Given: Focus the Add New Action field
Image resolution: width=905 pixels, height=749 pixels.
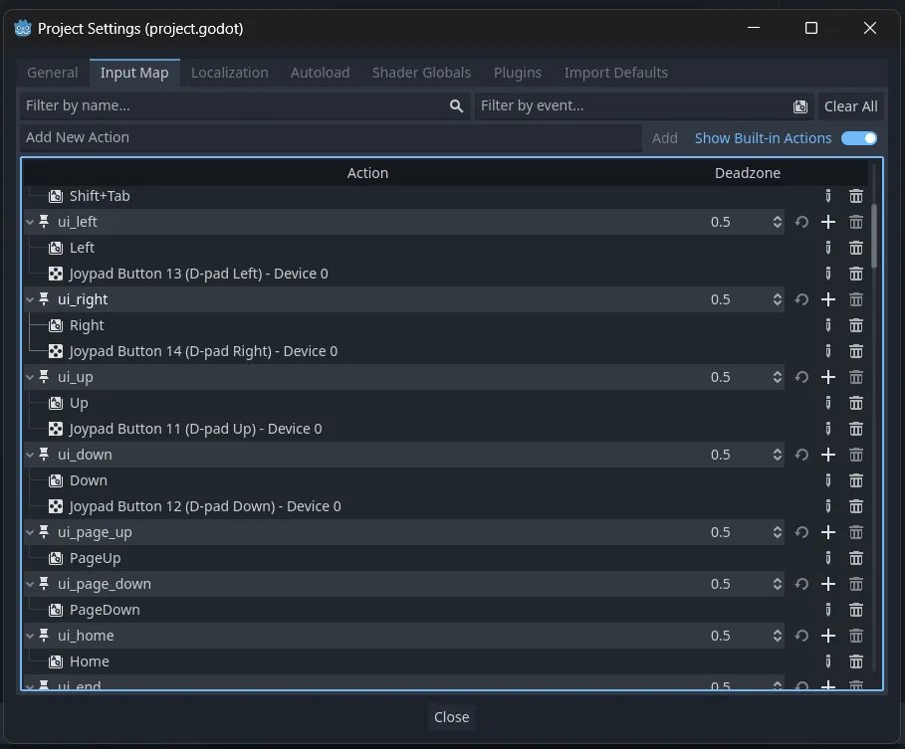Looking at the screenshot, I should pyautogui.click(x=331, y=138).
